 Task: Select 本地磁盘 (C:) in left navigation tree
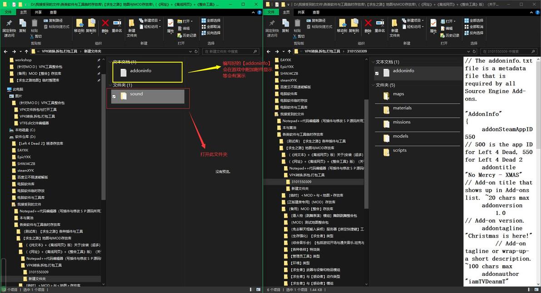pyautogui.click(x=25, y=130)
